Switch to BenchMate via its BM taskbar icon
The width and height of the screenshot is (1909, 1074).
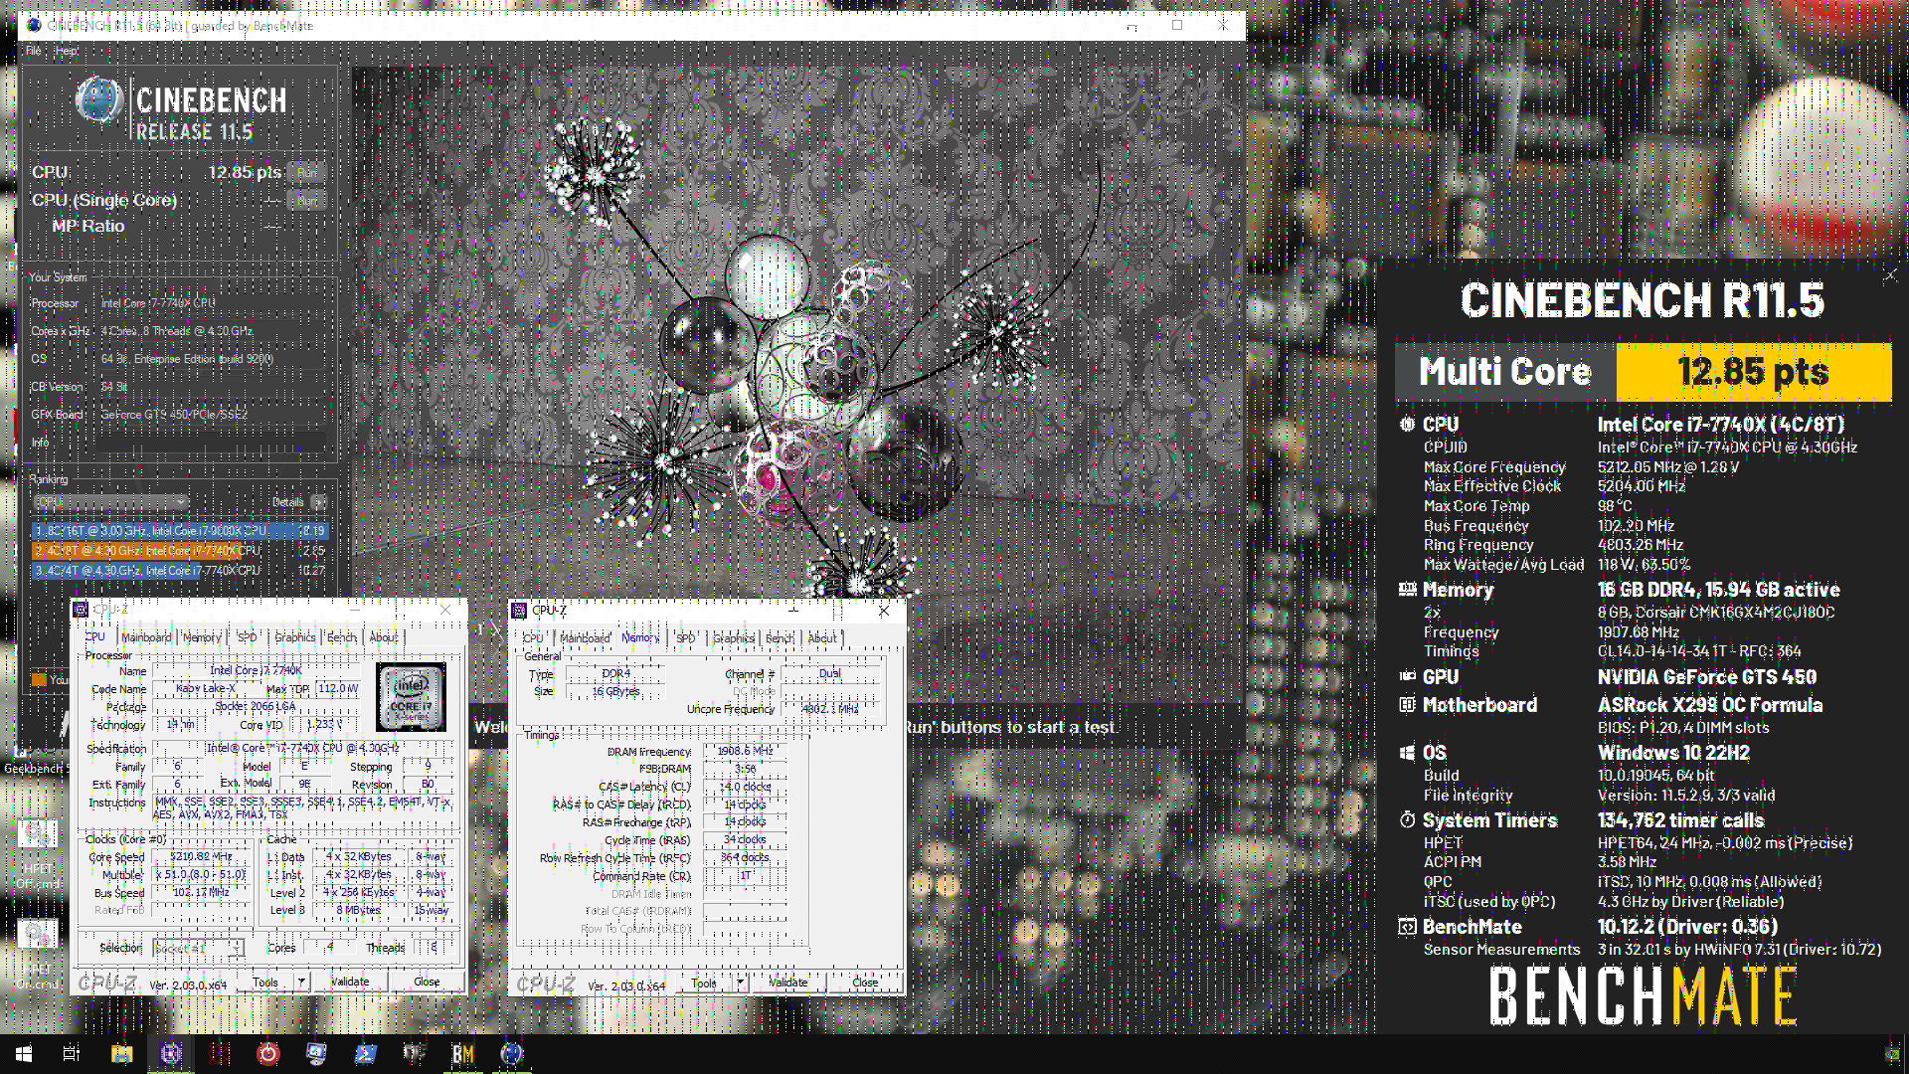pyautogui.click(x=462, y=1054)
